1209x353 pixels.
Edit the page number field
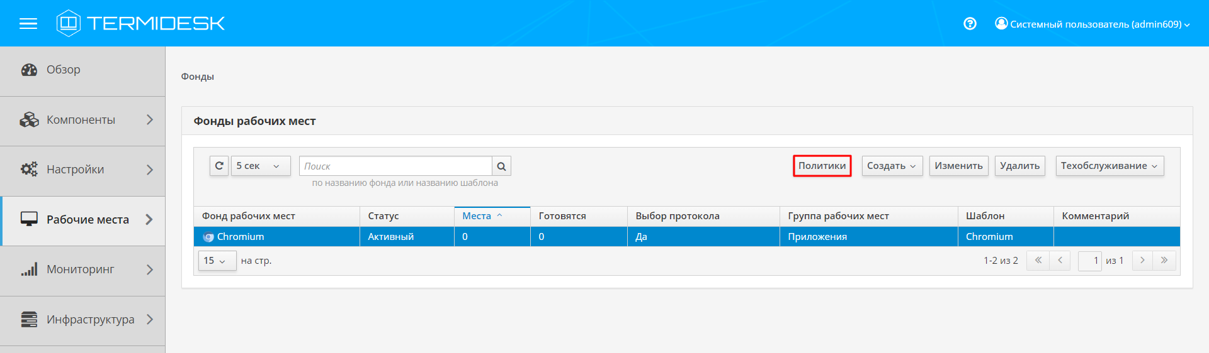coord(1089,261)
